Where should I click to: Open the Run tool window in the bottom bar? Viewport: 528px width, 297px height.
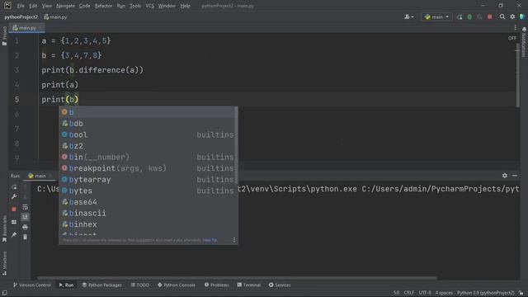click(x=66, y=285)
